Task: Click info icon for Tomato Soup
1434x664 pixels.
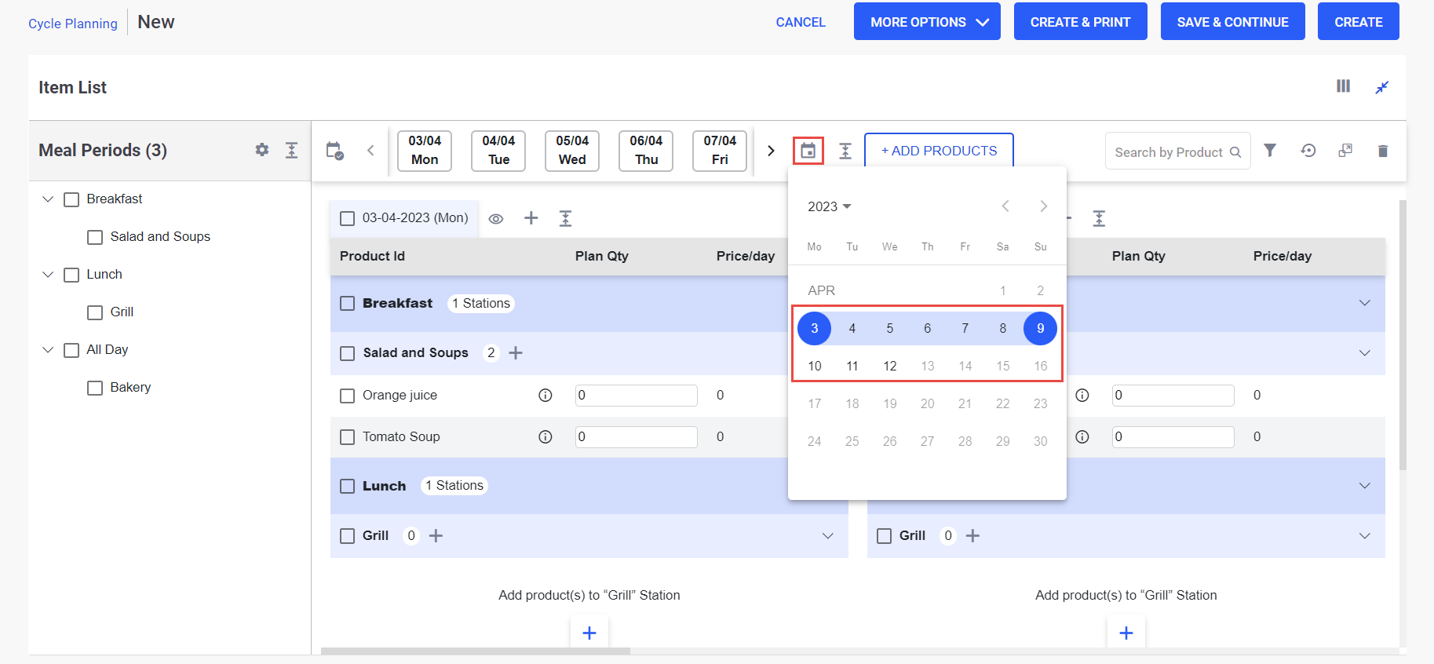Action: coord(546,437)
